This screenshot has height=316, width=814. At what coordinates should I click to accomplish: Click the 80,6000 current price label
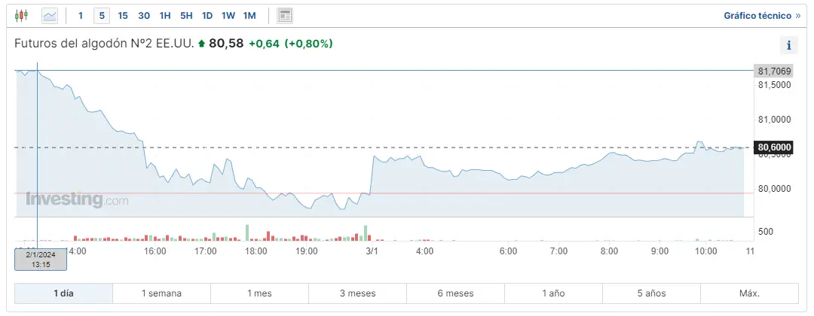tap(773, 147)
